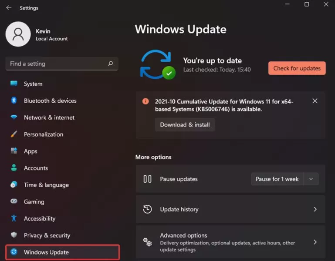Dismiss the cumulative update notification
The width and height of the screenshot is (335, 261).
pyautogui.click(x=315, y=101)
